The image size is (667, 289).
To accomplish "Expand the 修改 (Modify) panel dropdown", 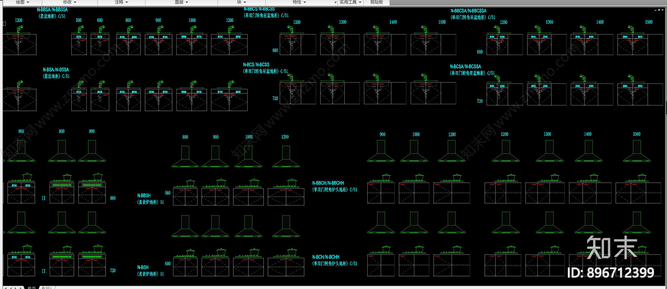I will coord(70,2).
